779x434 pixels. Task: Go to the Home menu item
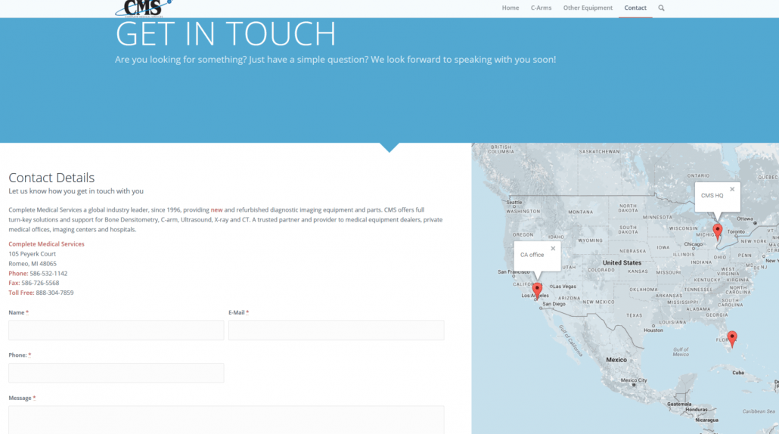(511, 8)
